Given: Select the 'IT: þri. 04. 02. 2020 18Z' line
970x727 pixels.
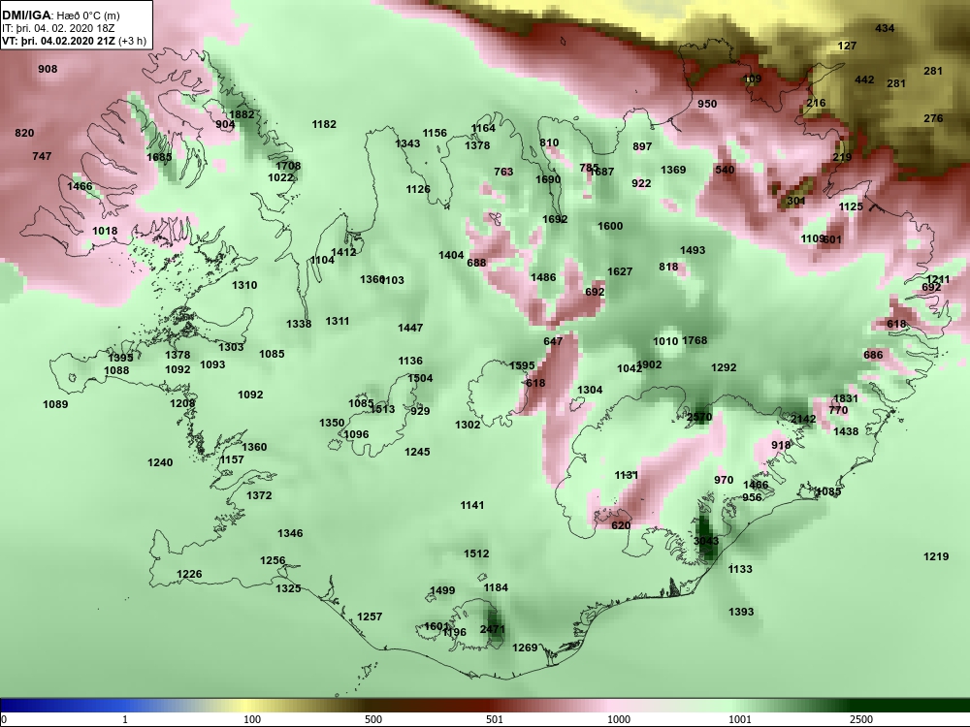Looking at the screenshot, I should tap(58, 28).
